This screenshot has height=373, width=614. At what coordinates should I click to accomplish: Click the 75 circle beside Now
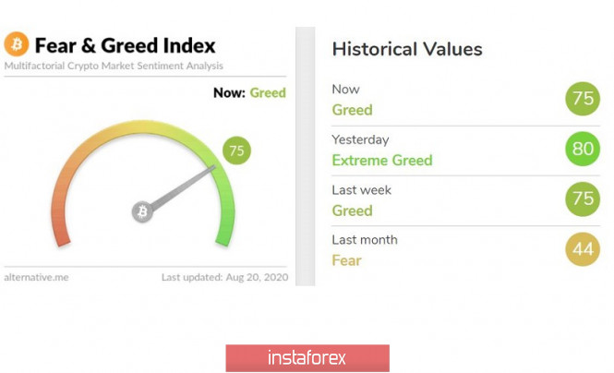coord(584,100)
